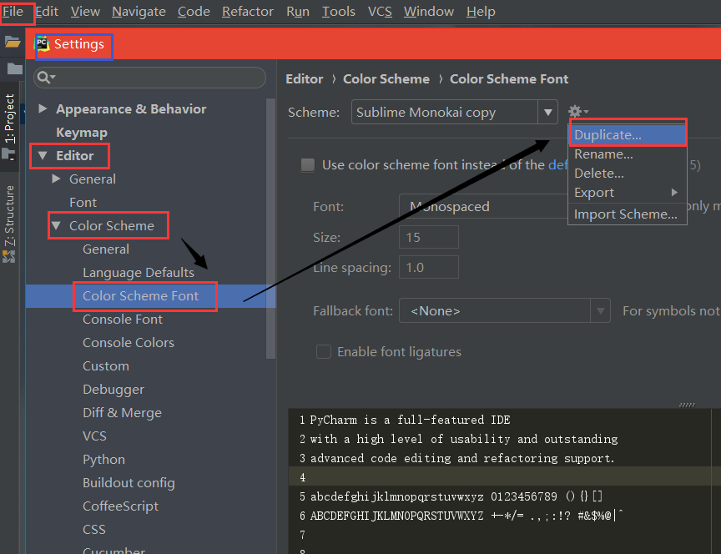Open the Code menu

194,12
